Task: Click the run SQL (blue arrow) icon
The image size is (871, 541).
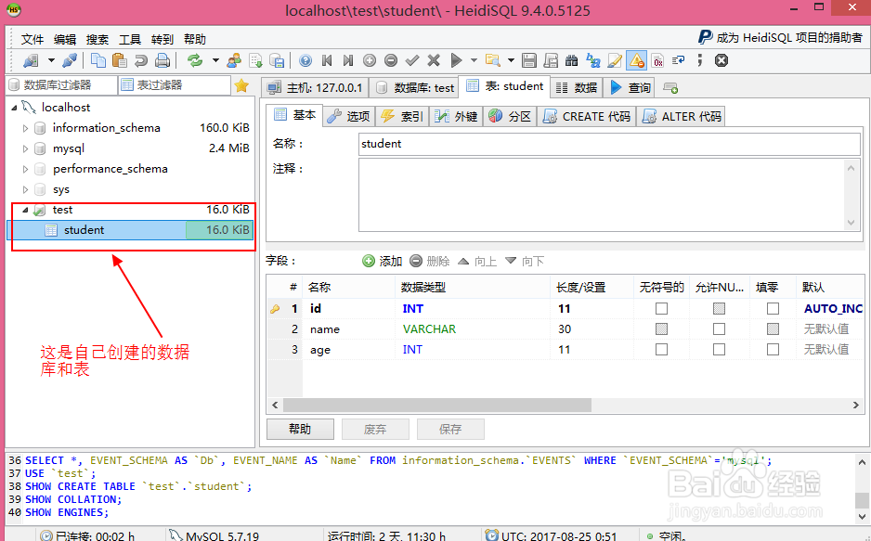Action: 455,59
